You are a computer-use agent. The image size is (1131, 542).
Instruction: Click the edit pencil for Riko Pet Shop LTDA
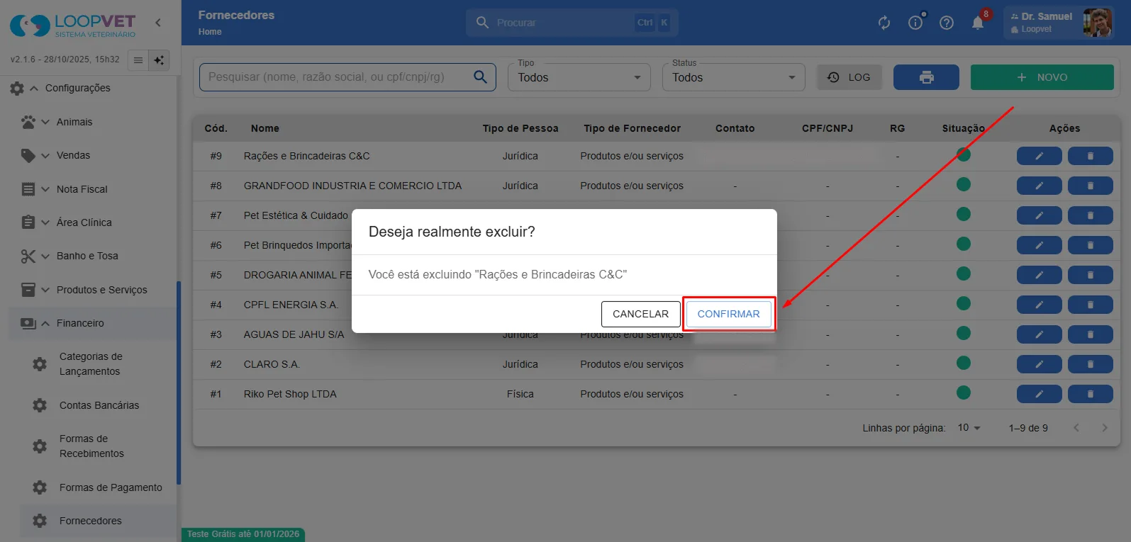coord(1039,394)
